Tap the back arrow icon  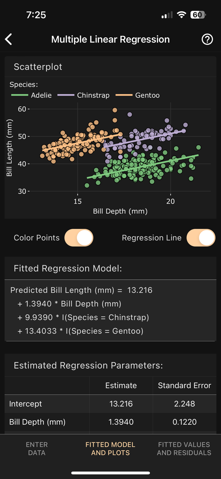pos(8,39)
